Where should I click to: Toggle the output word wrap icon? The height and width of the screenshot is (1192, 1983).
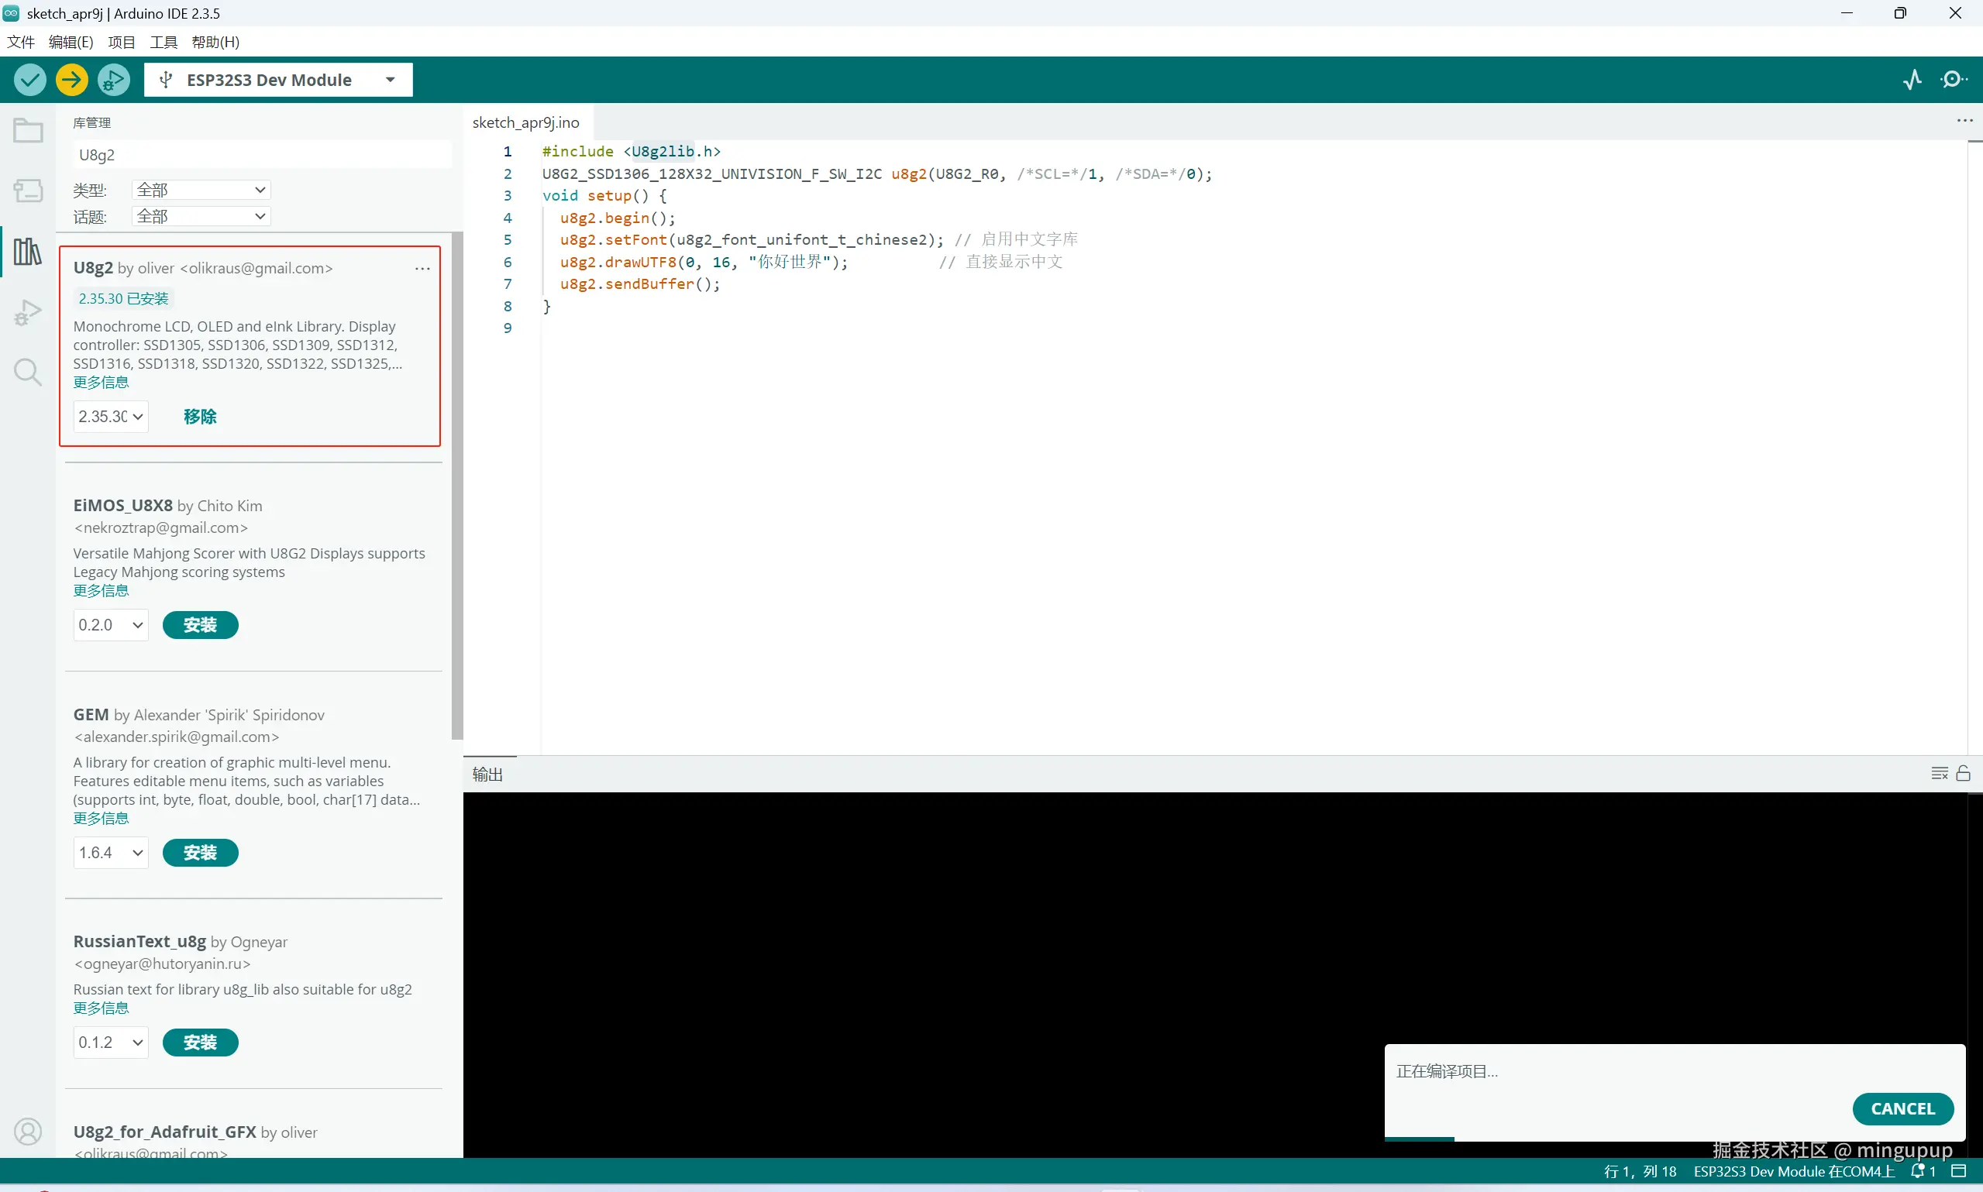click(1939, 774)
